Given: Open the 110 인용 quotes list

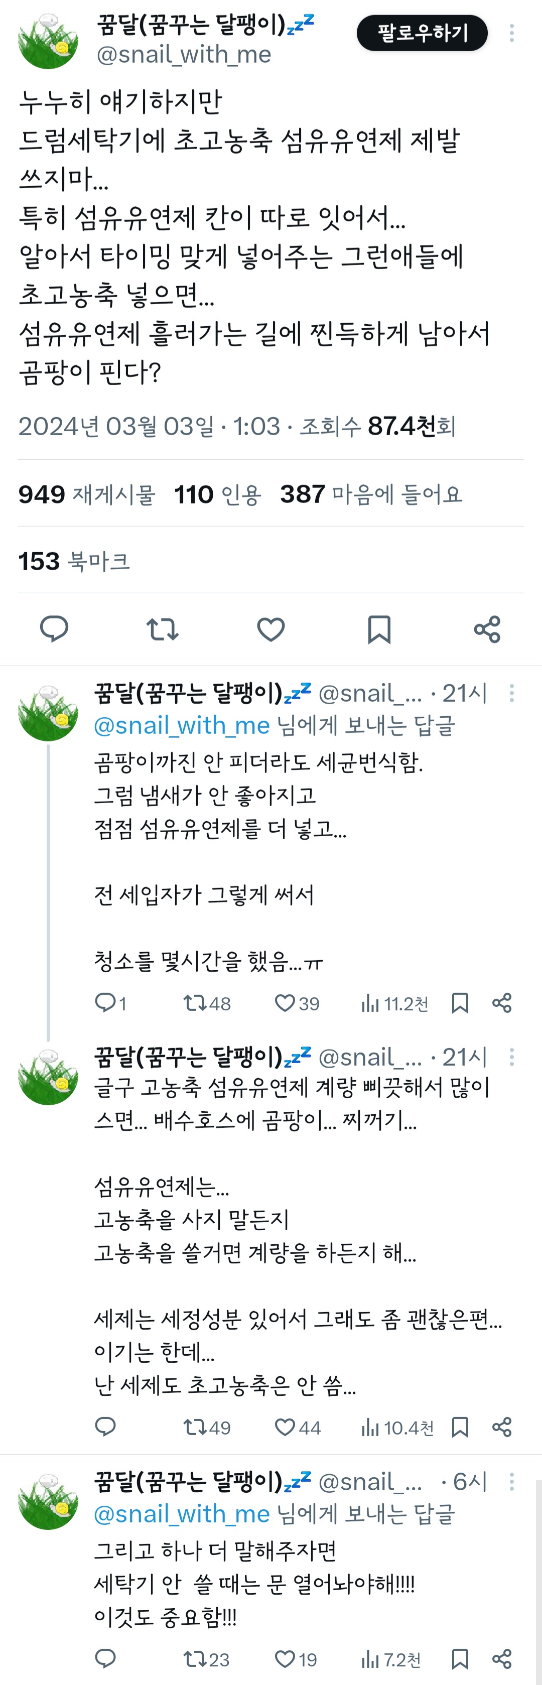Looking at the screenshot, I should point(218,494).
